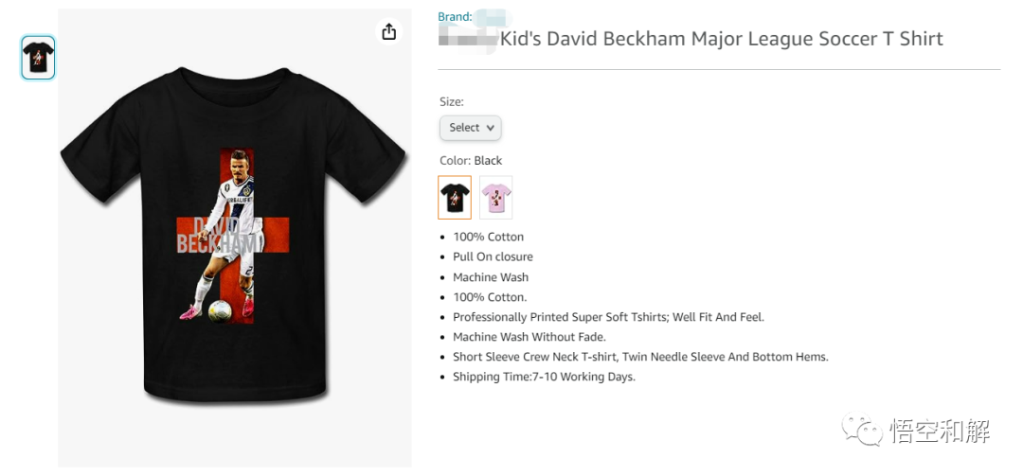
Task: Open the Size Select dropdown
Action: (x=470, y=128)
